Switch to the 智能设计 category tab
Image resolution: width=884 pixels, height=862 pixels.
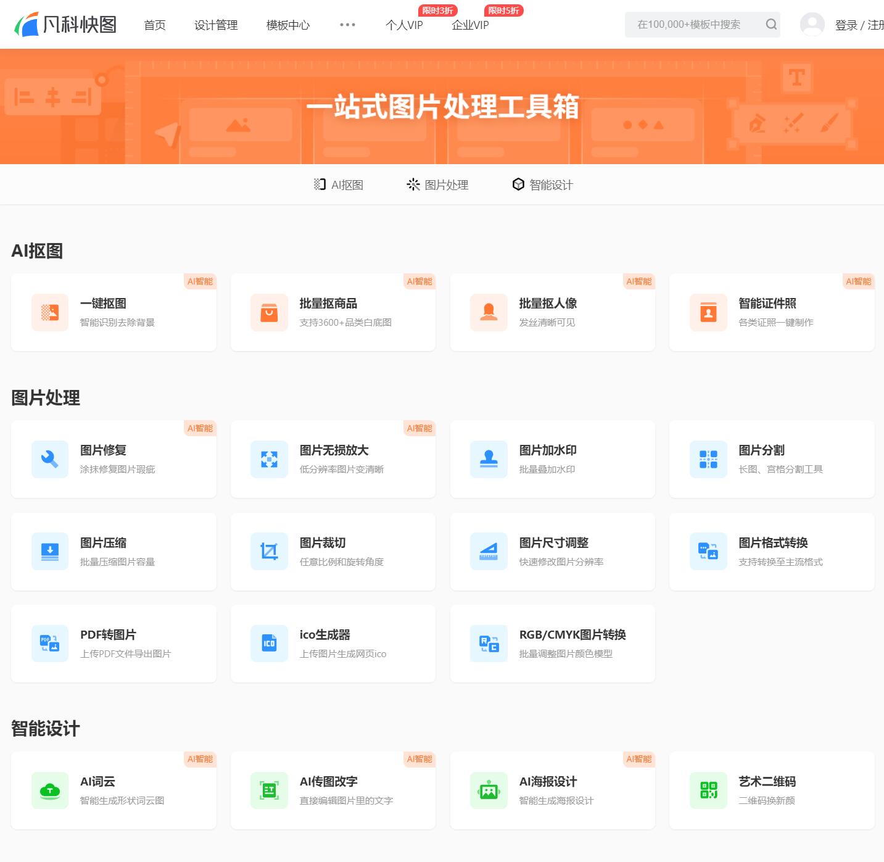click(542, 184)
